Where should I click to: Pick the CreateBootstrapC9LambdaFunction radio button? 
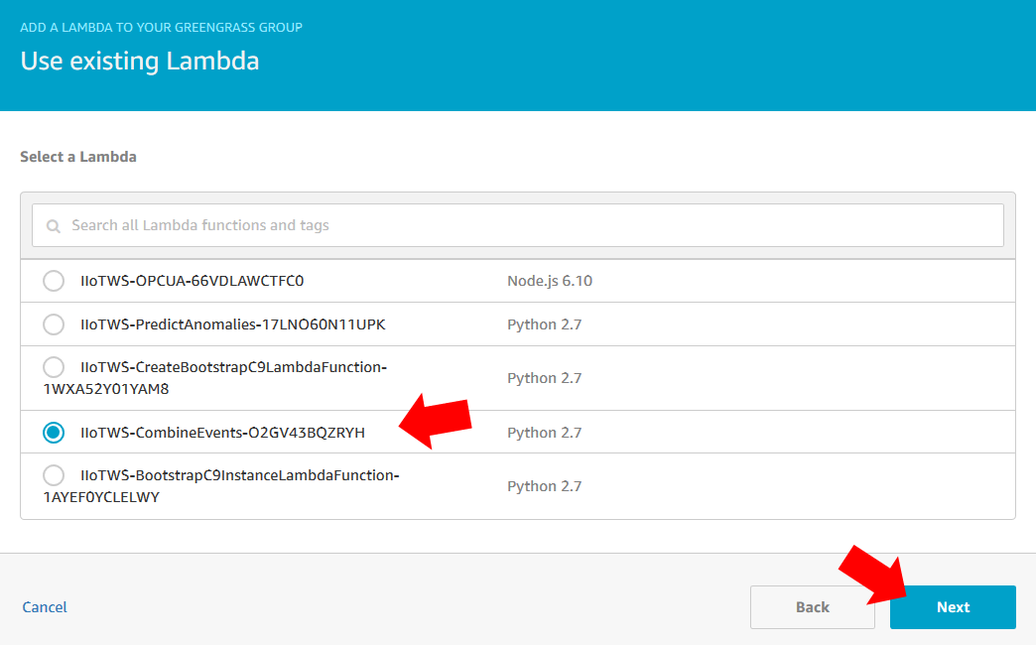pos(54,368)
